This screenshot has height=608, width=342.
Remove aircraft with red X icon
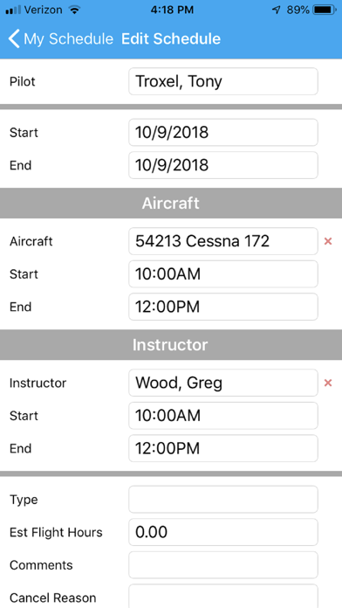click(328, 241)
